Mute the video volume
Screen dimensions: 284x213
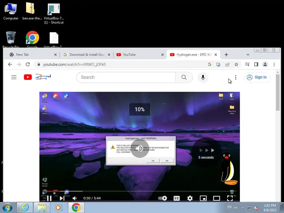pos(74,198)
